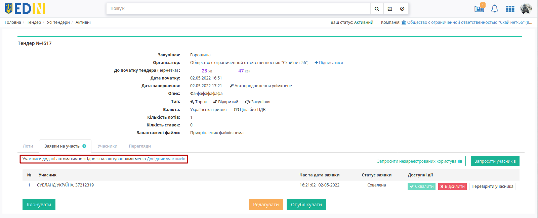
Task: Click the user avatar picture
Action: [526, 9]
